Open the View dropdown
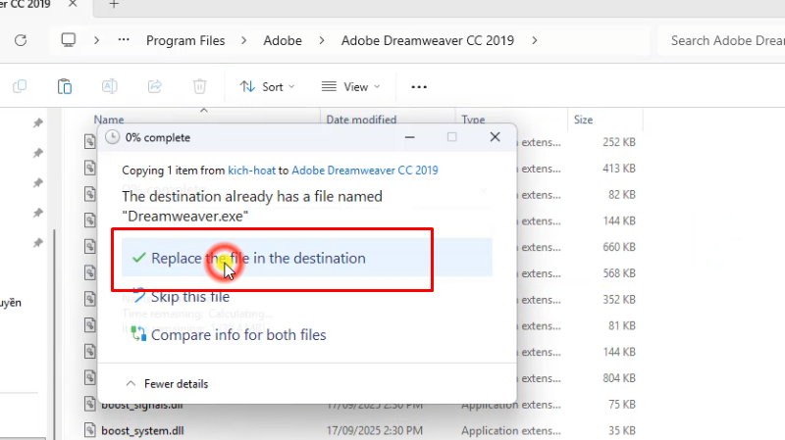The width and height of the screenshot is (785, 440). [351, 87]
